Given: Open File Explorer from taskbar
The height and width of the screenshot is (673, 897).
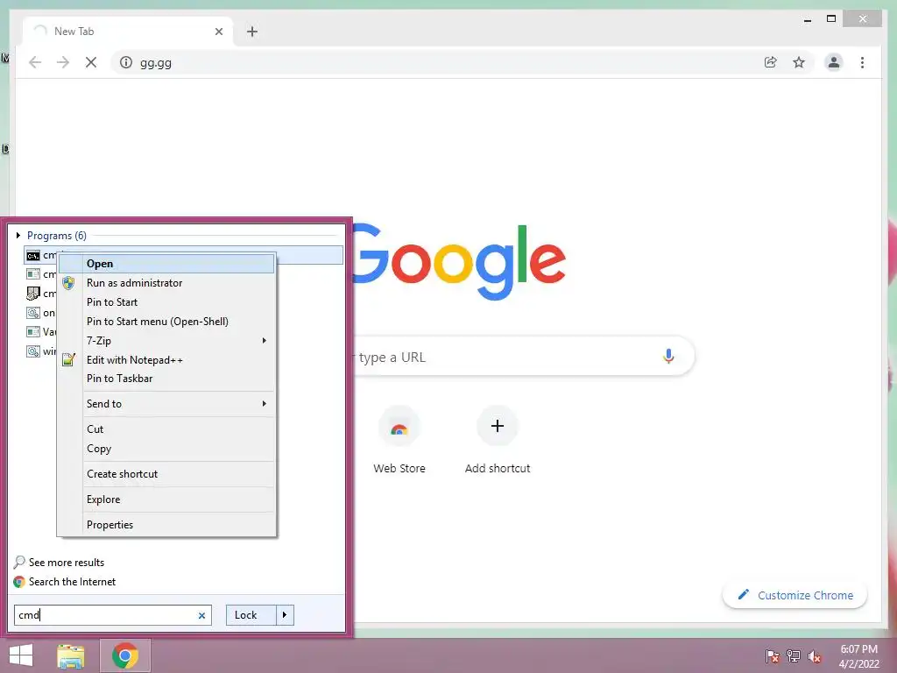Looking at the screenshot, I should [x=71, y=655].
